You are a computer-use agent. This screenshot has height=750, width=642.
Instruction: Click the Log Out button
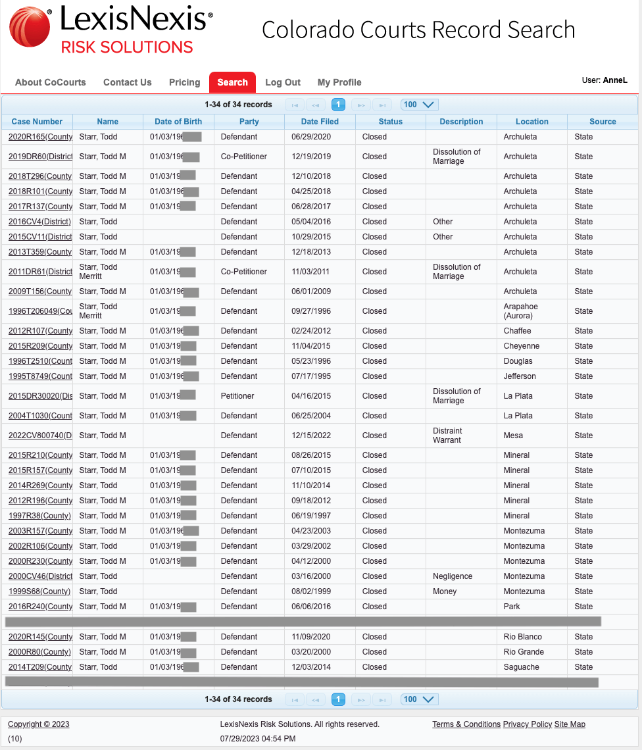coord(283,82)
